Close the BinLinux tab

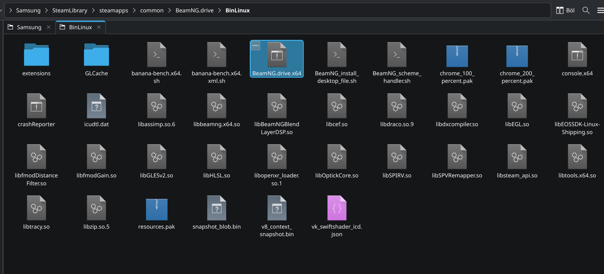click(99, 27)
